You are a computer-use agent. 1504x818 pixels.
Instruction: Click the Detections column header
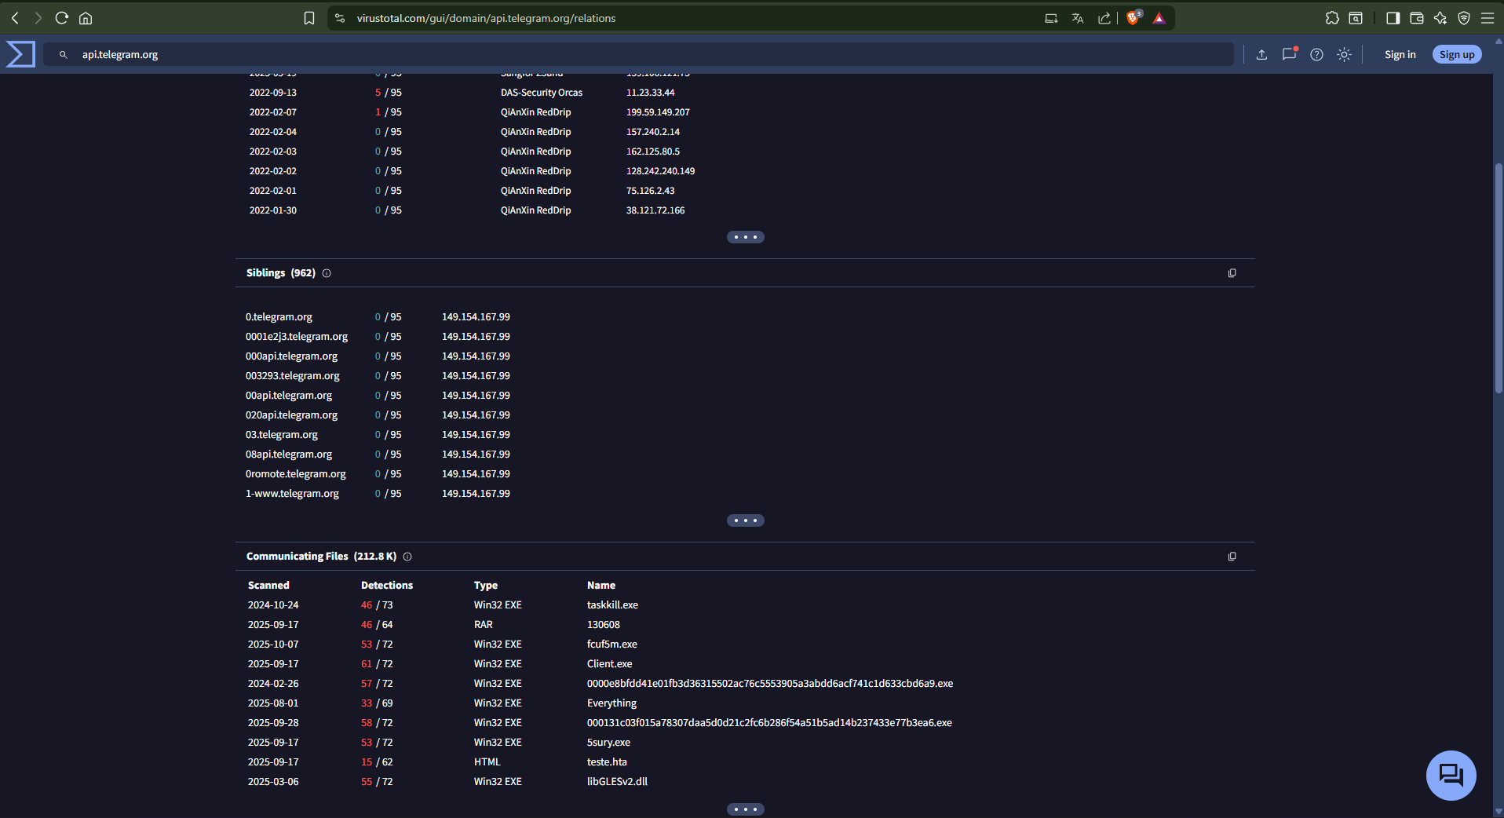click(386, 586)
